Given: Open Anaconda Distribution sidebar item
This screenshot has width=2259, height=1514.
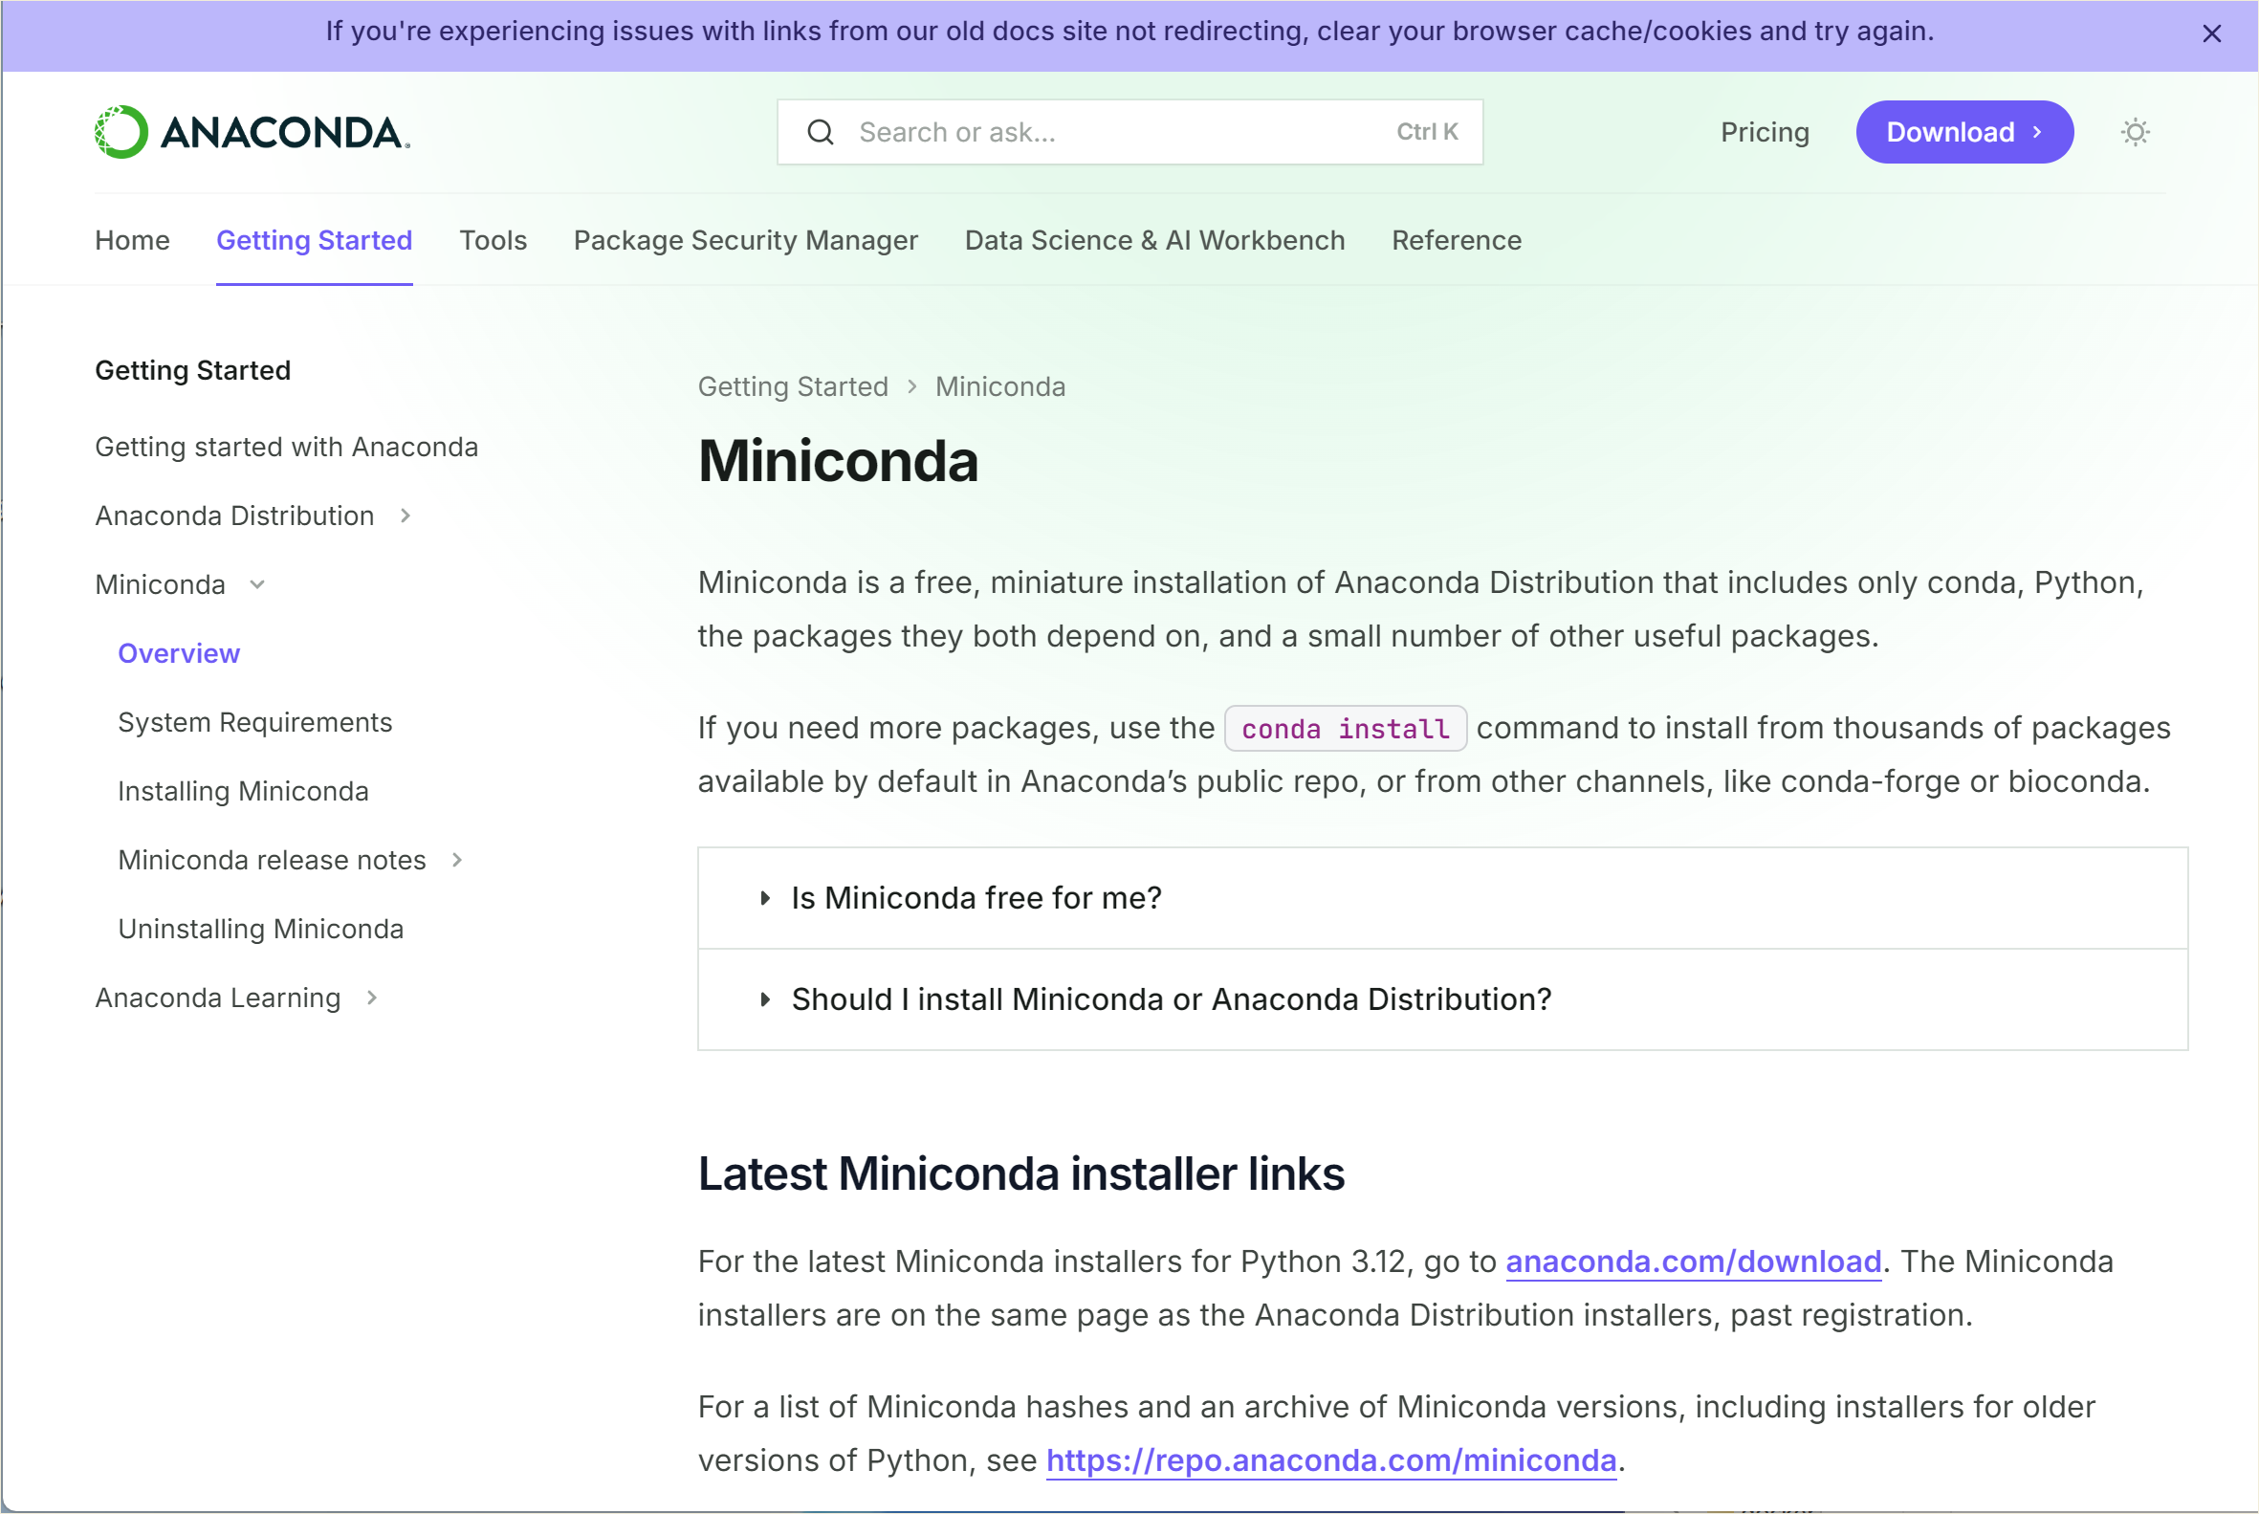Looking at the screenshot, I should [x=234, y=516].
